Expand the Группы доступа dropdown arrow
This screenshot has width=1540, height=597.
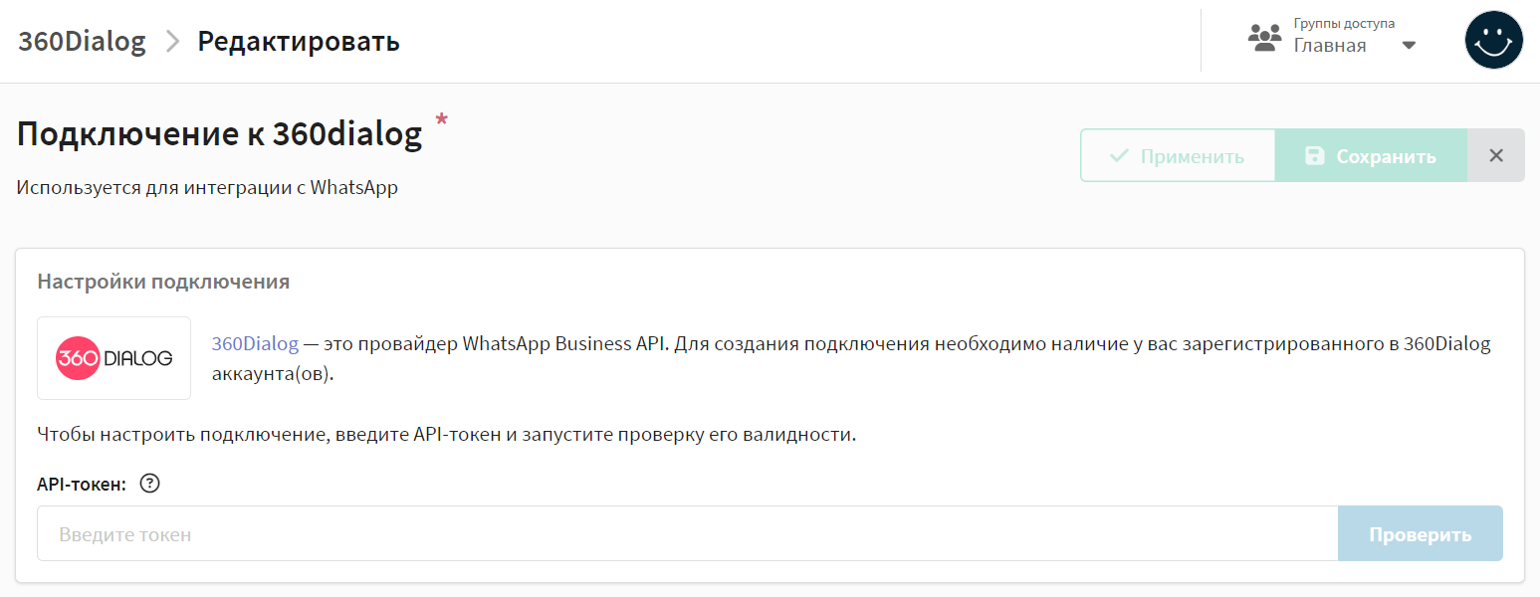[1409, 46]
